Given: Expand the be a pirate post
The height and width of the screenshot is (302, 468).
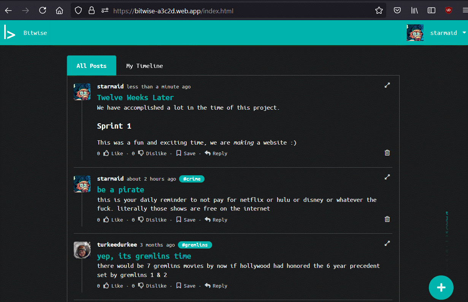Looking at the screenshot, I should pyautogui.click(x=387, y=177).
